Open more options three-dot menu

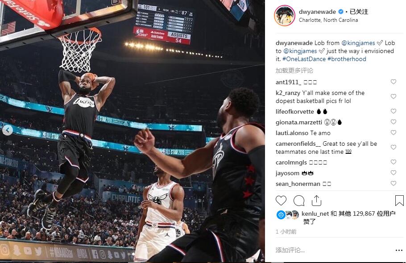point(399,251)
